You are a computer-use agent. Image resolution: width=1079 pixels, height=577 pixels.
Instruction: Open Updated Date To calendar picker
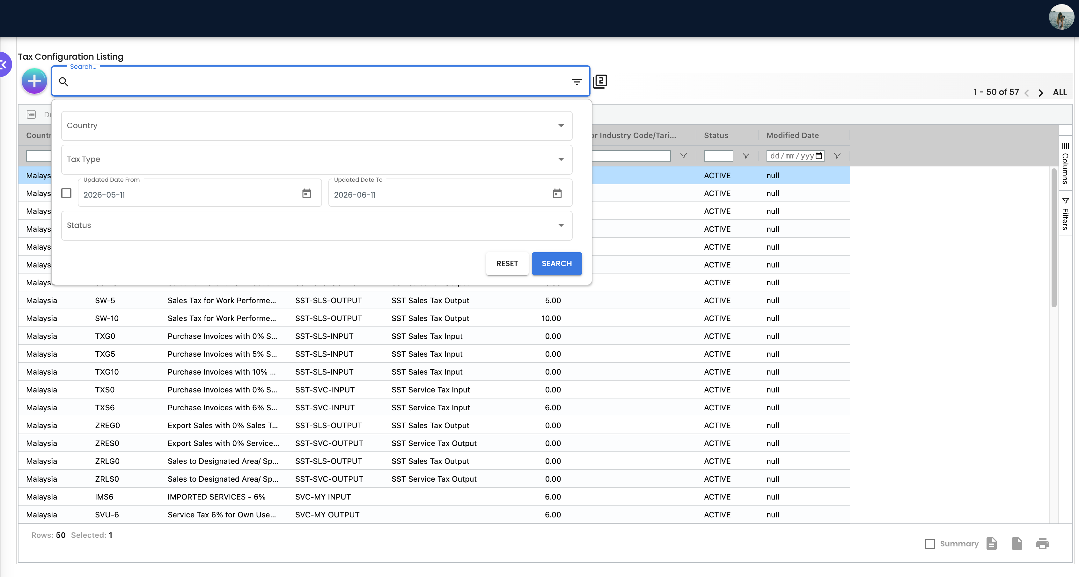(x=557, y=194)
